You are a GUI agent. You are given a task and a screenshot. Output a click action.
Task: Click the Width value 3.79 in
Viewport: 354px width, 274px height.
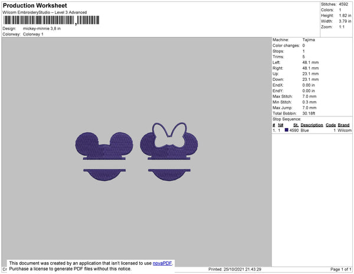pos(345,21)
